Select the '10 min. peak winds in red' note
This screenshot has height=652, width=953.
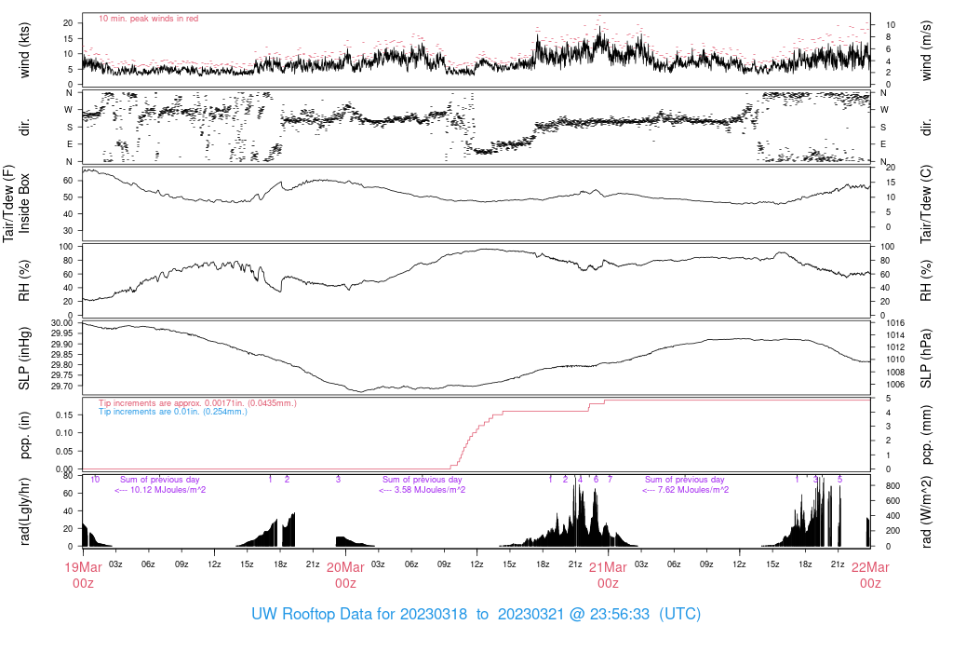pos(148,19)
